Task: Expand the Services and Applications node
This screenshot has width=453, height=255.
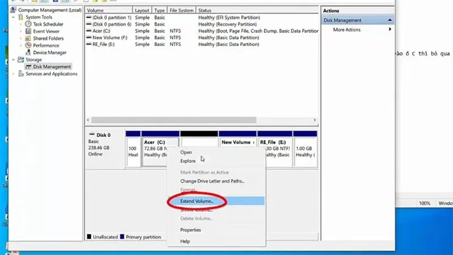Action: [x=13, y=74]
